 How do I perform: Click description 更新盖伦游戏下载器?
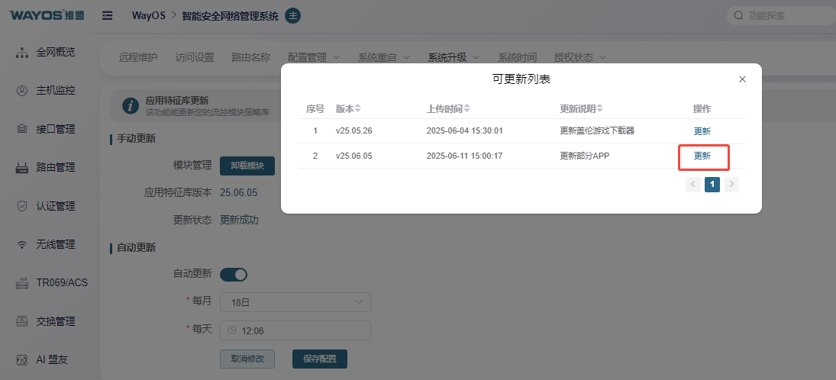pyautogui.click(x=597, y=130)
